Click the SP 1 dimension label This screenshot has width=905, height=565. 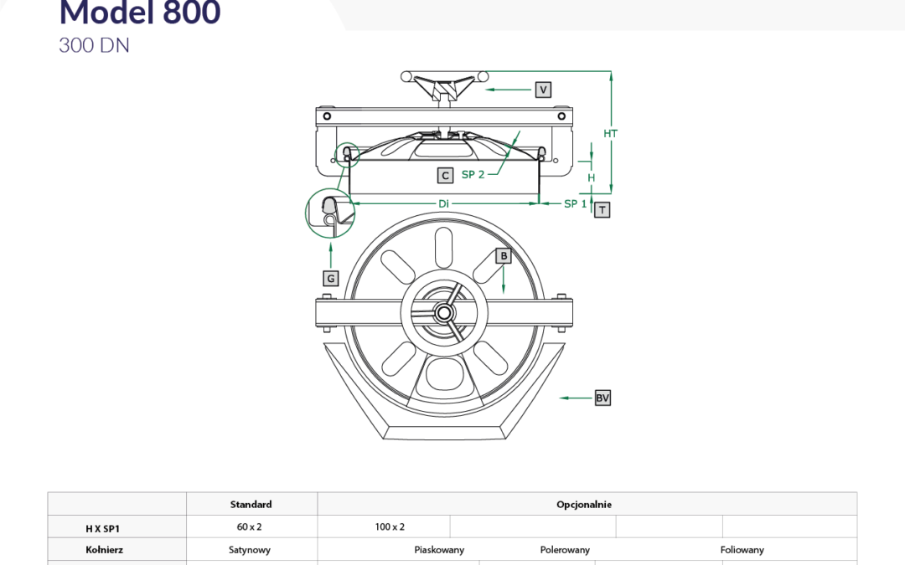[x=575, y=203]
